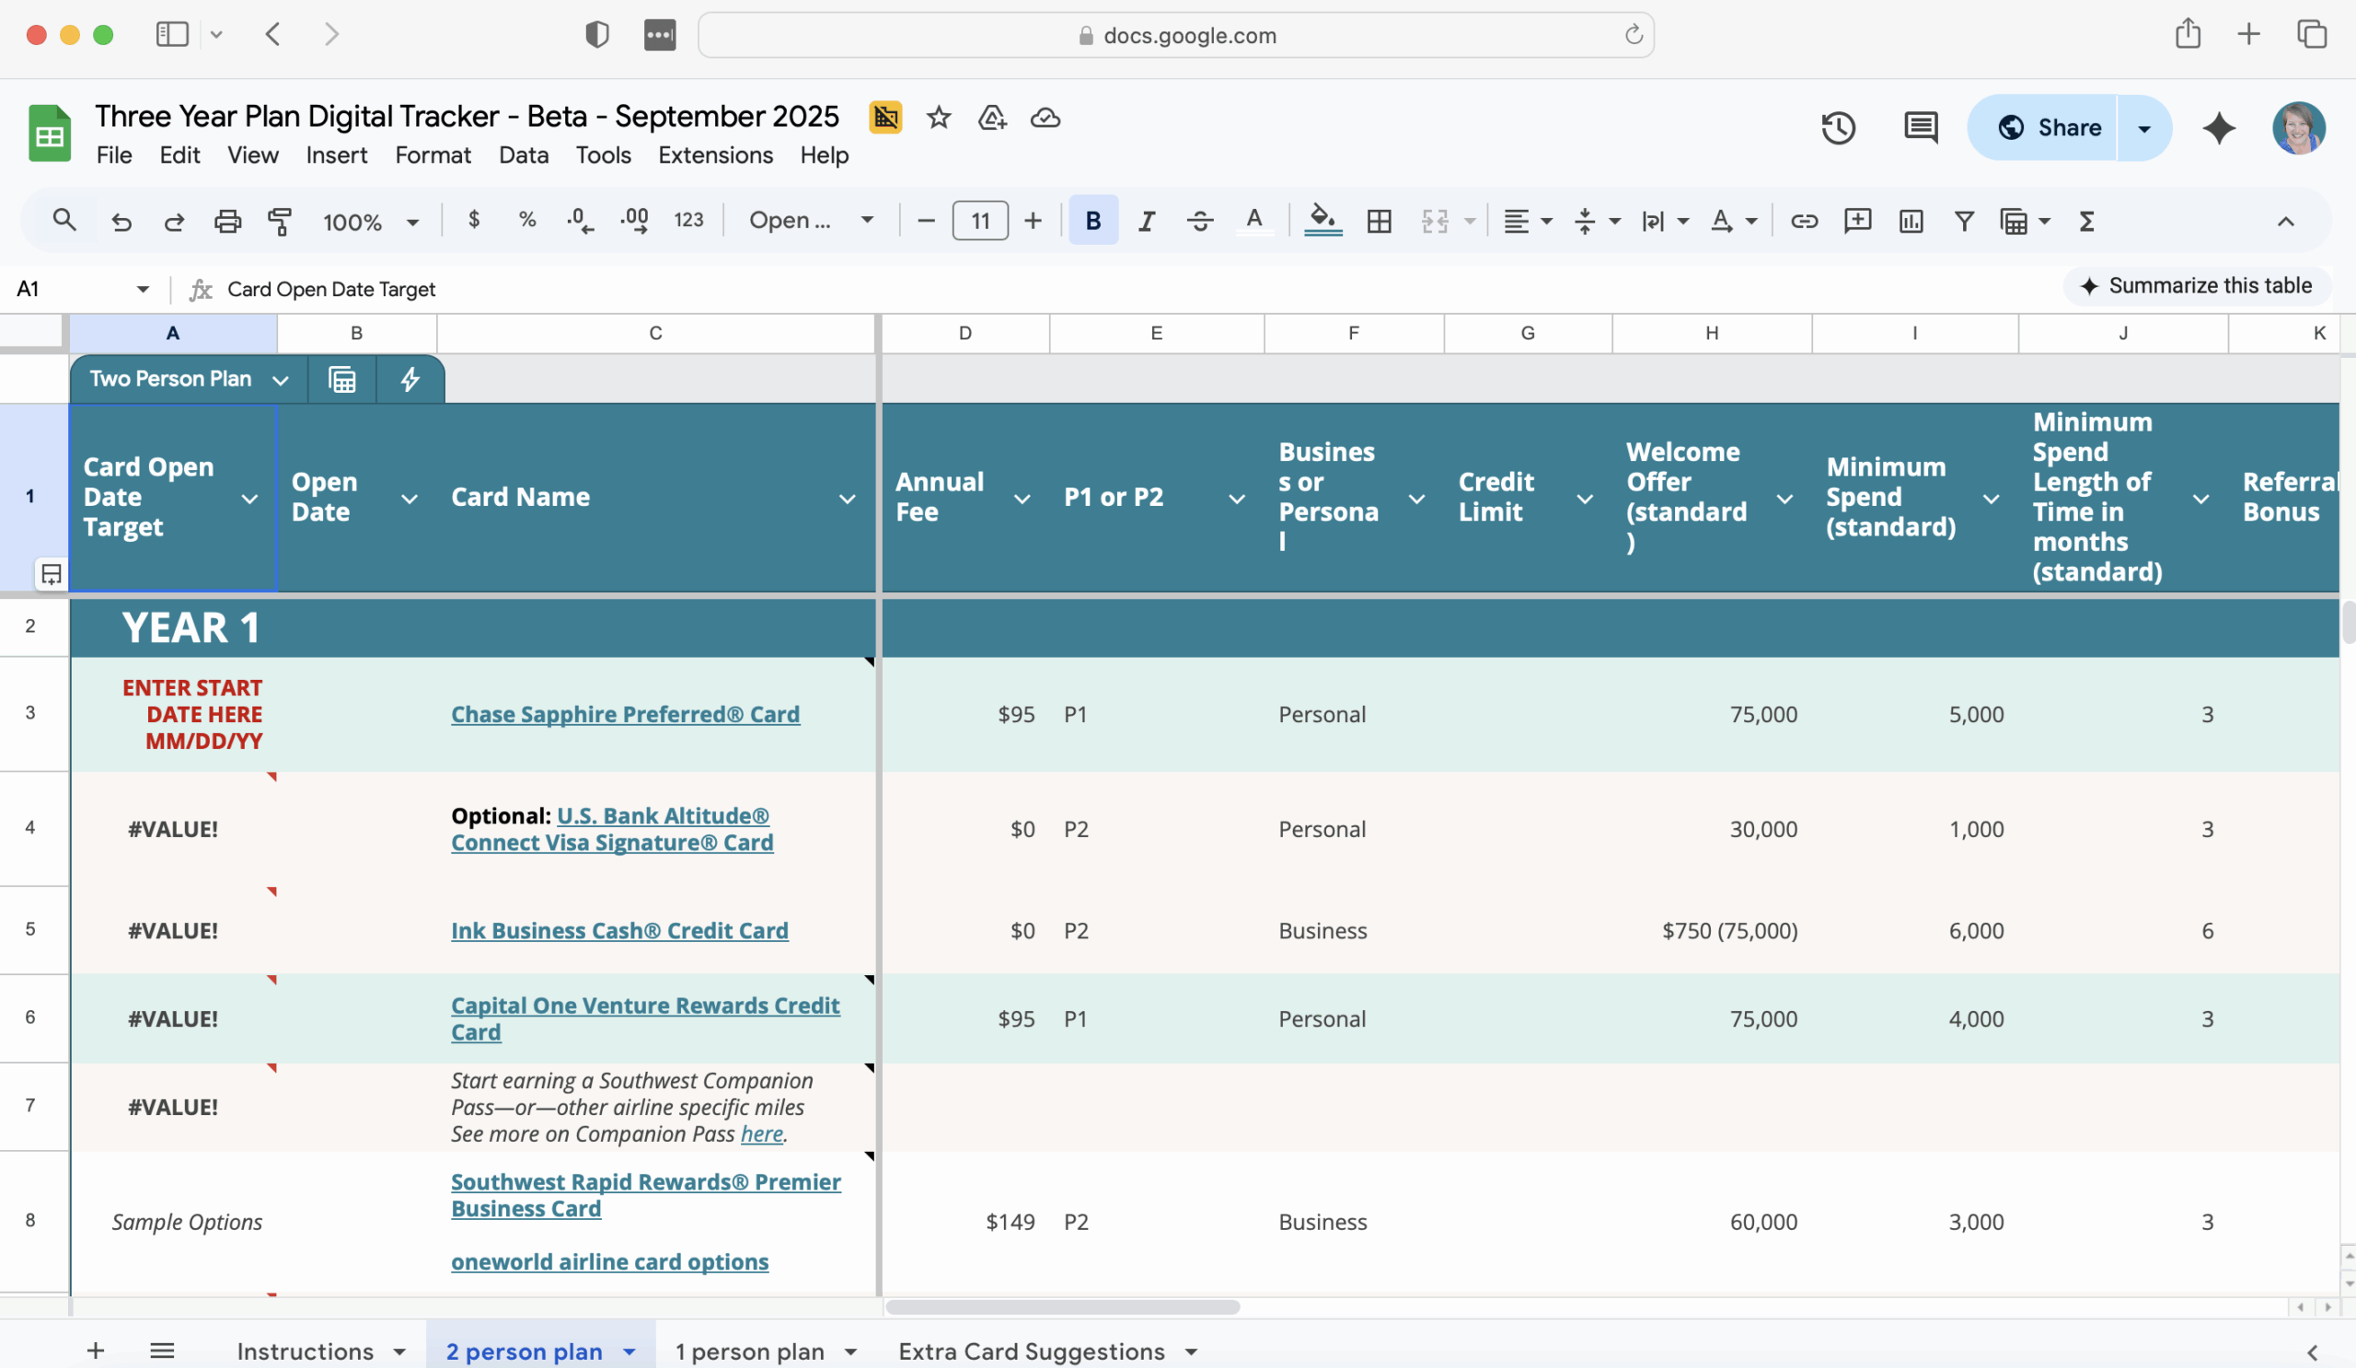Screen dimensions: 2356x1368
Task: Open oneworld airline card options link
Action: point(609,1261)
